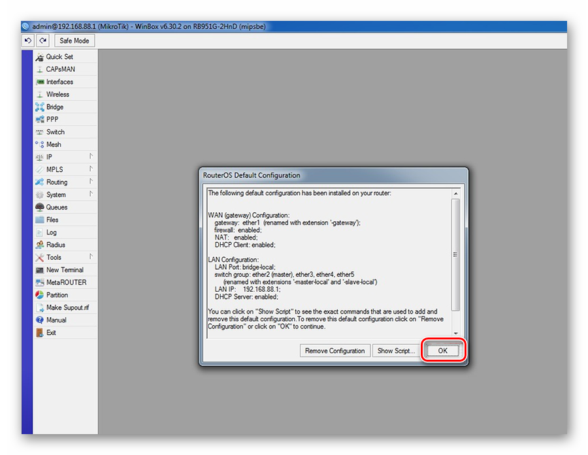Screen dimensions: 588x455
Task: Click the Show Script button
Action: point(396,351)
